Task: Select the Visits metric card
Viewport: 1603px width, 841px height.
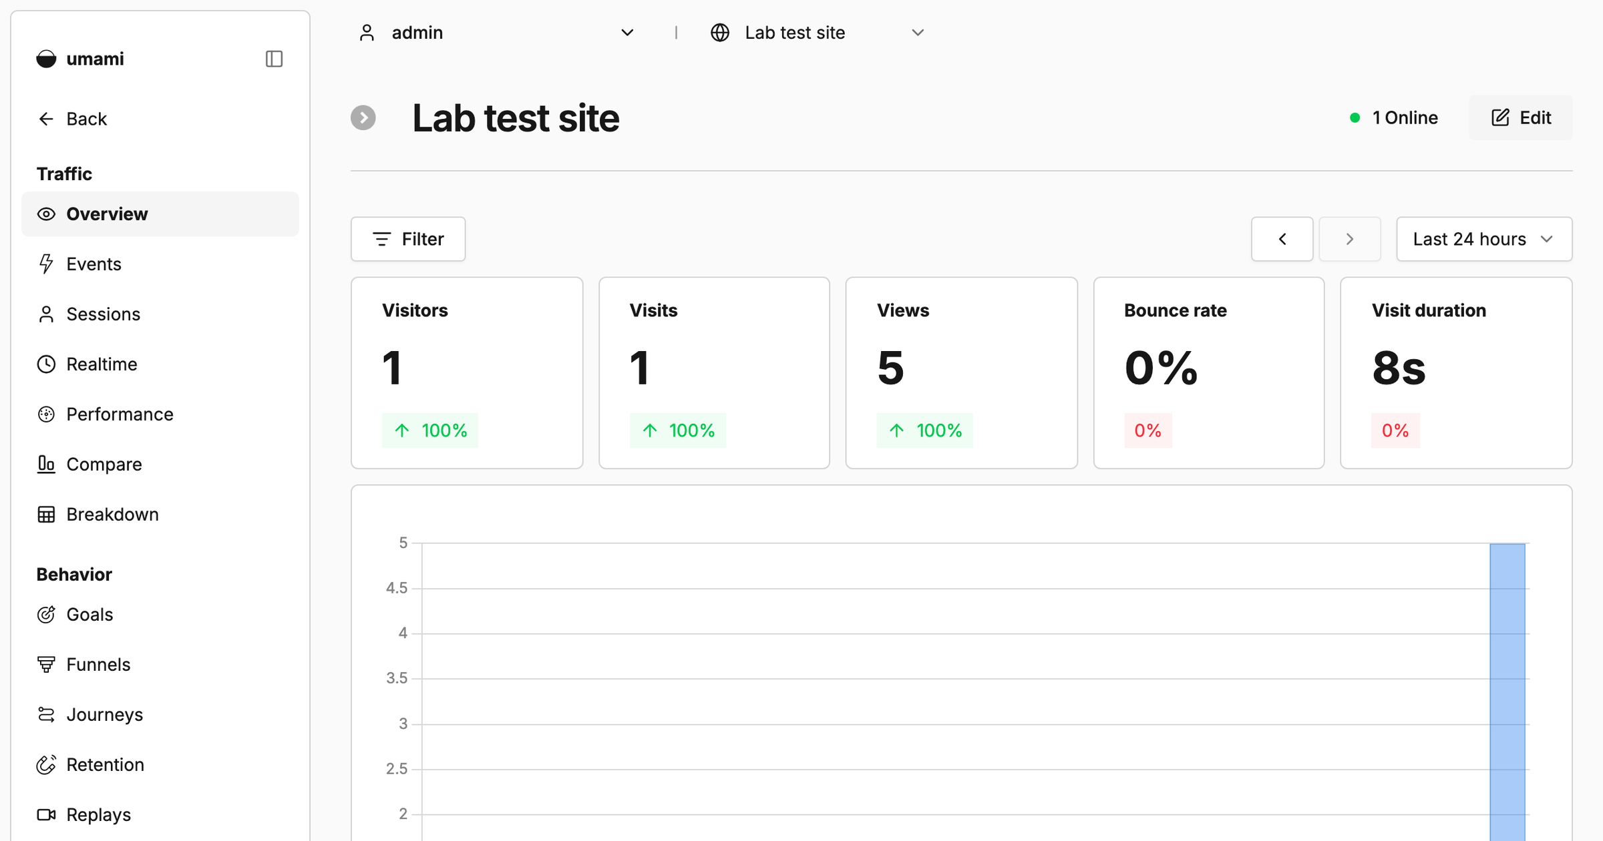Action: coord(714,373)
